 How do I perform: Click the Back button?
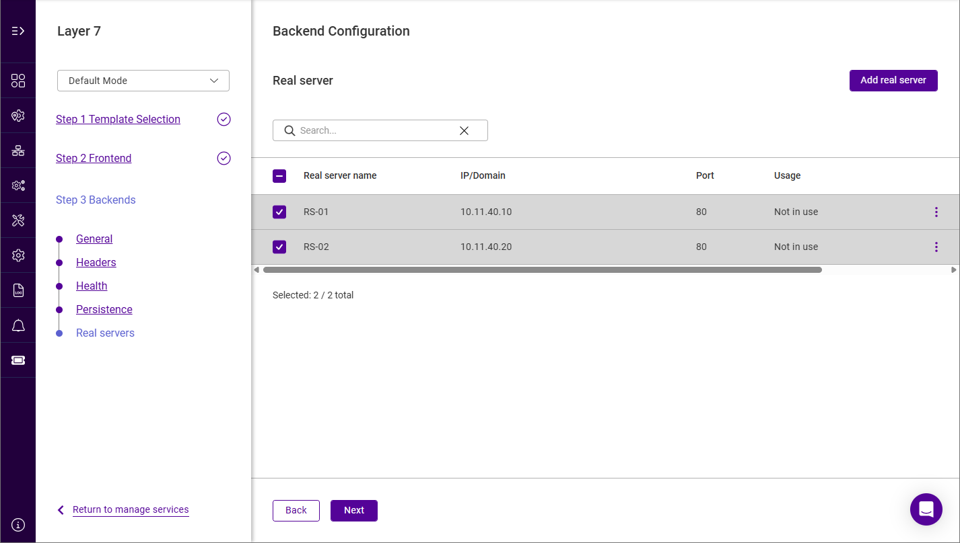pyautogui.click(x=296, y=511)
